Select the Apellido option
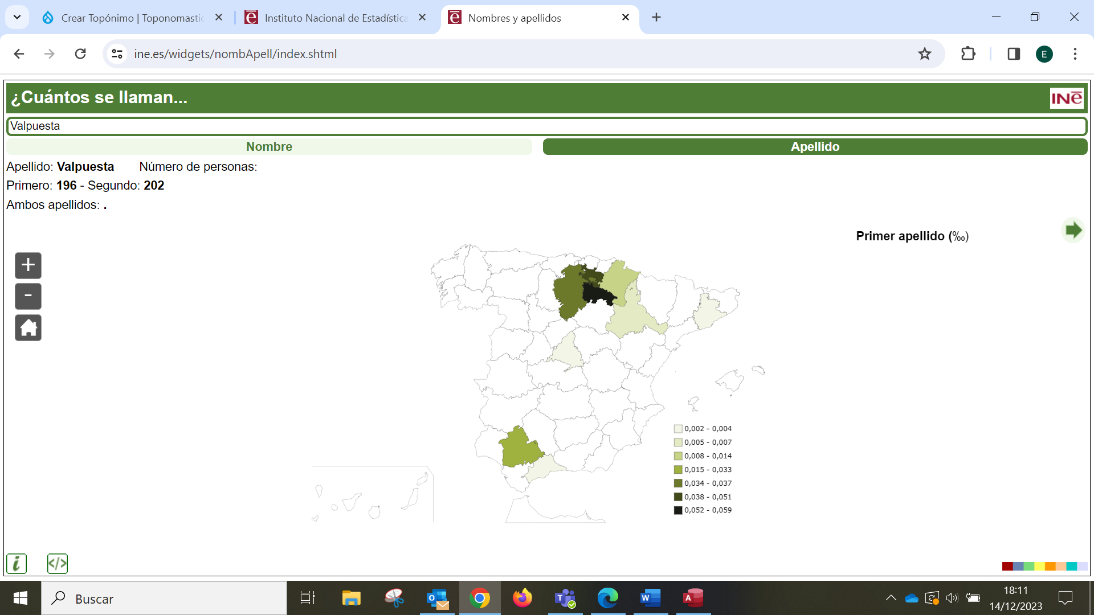Image resolution: width=1094 pixels, height=615 pixels. coord(815,147)
